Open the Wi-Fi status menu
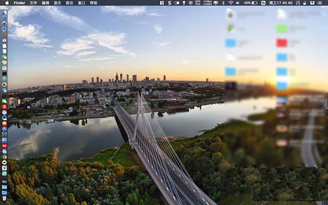Screen dimensions: 328x205 tap(231, 3)
